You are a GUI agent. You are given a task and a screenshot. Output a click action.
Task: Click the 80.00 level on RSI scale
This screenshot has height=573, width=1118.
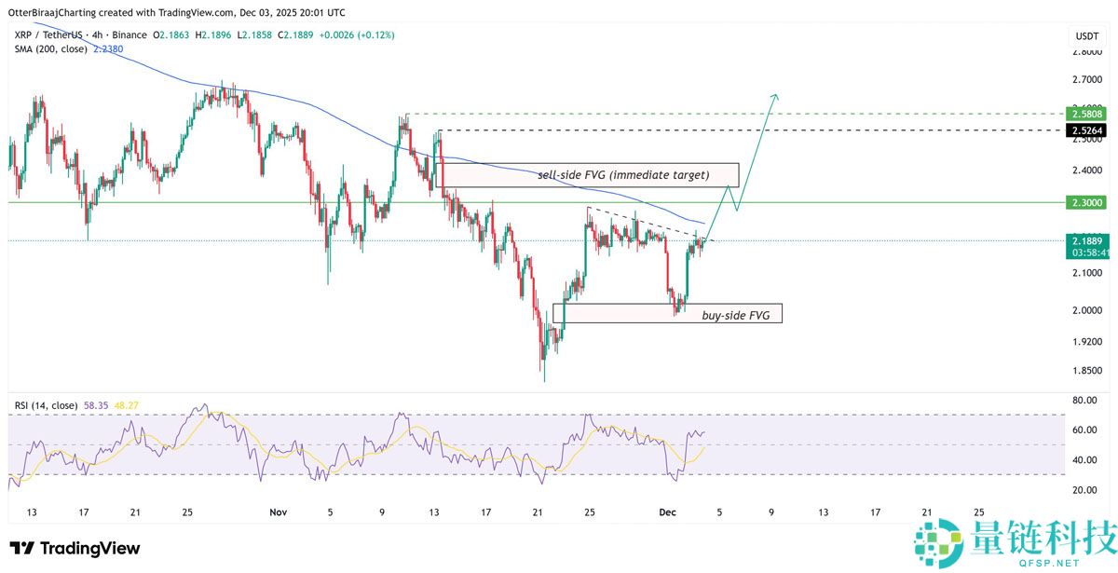point(1084,401)
